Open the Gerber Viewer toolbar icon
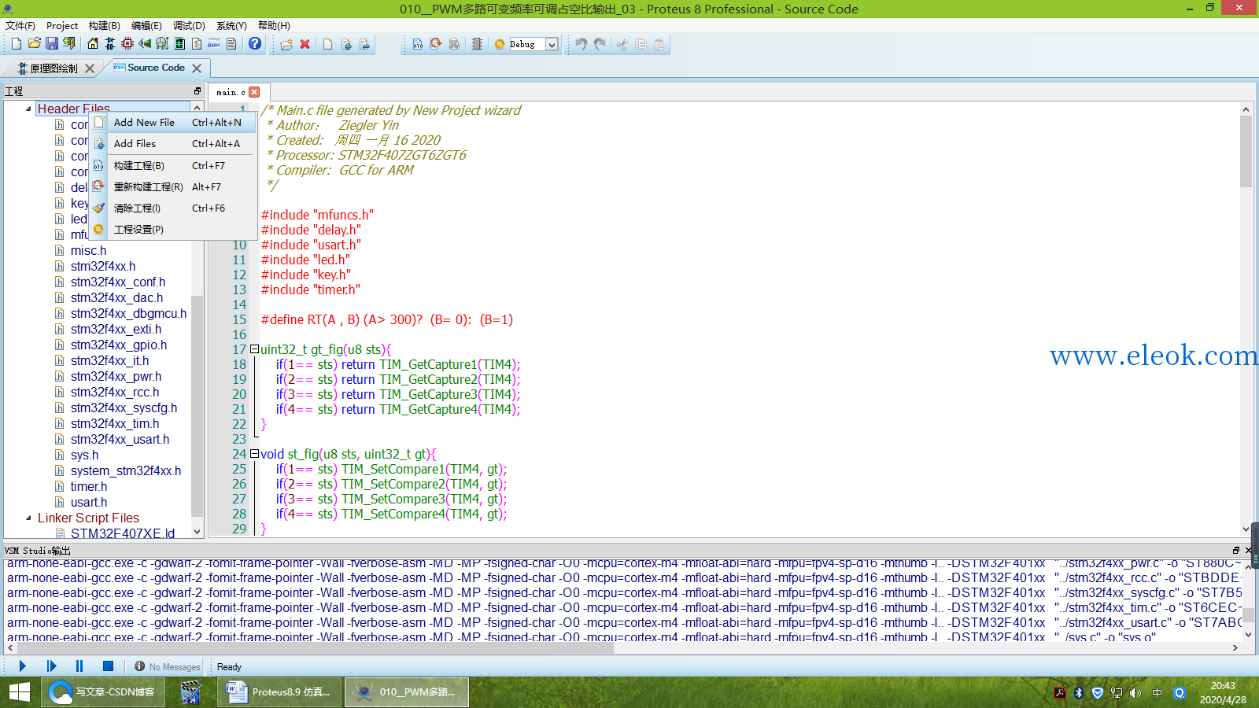 pos(162,44)
